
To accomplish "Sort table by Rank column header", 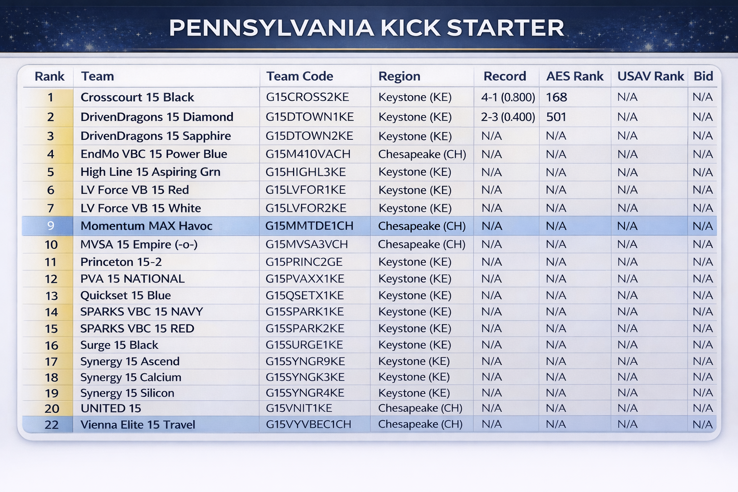I will coord(49,76).
